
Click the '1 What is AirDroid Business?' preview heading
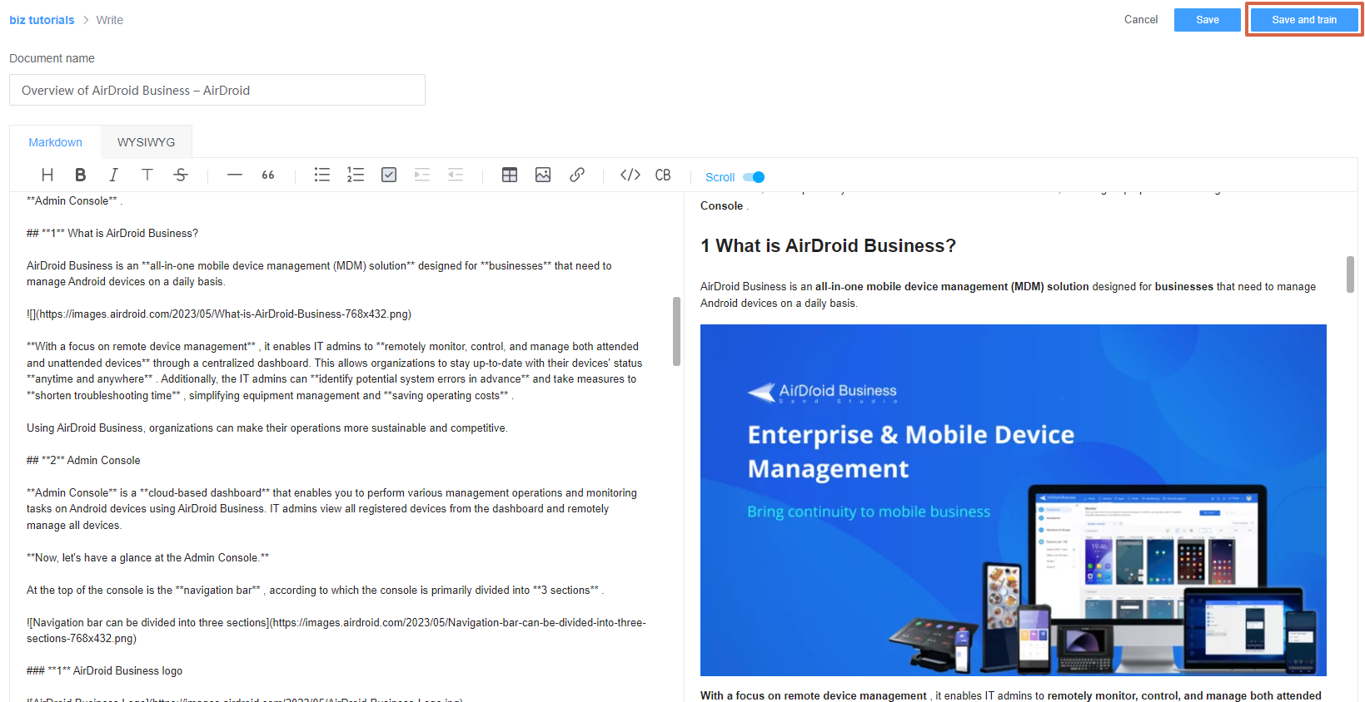coord(828,246)
